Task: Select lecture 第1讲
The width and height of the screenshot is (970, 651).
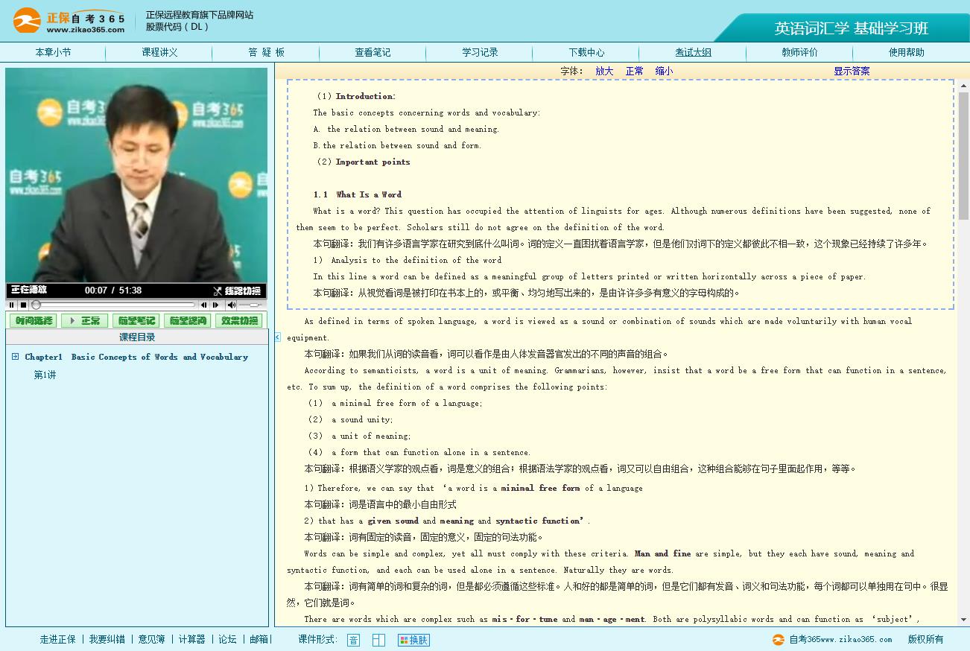Action: click(45, 375)
